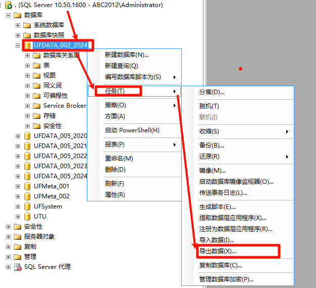Click the UFDATA_005_2024 database icon
The height and width of the screenshot is (288, 316).
point(27,176)
